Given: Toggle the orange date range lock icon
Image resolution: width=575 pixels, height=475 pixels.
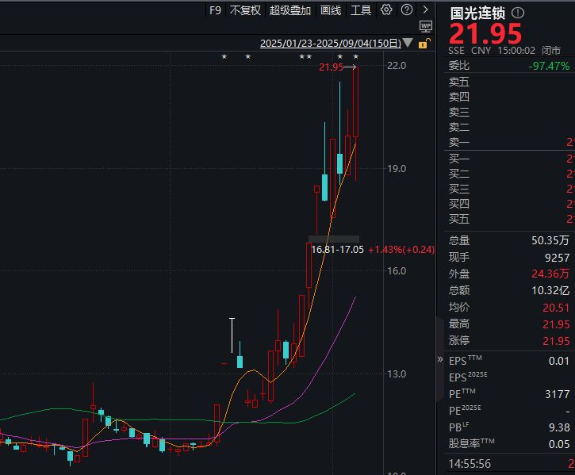Looking at the screenshot, I should 424,44.
